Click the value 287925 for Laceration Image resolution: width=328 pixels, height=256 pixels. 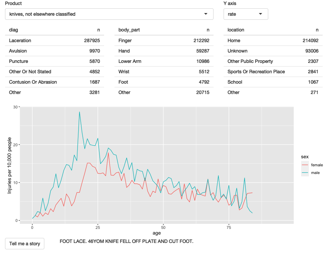(x=92, y=40)
